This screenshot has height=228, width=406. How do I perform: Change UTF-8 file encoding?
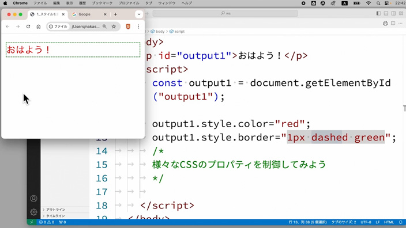pyautogui.click(x=366, y=222)
